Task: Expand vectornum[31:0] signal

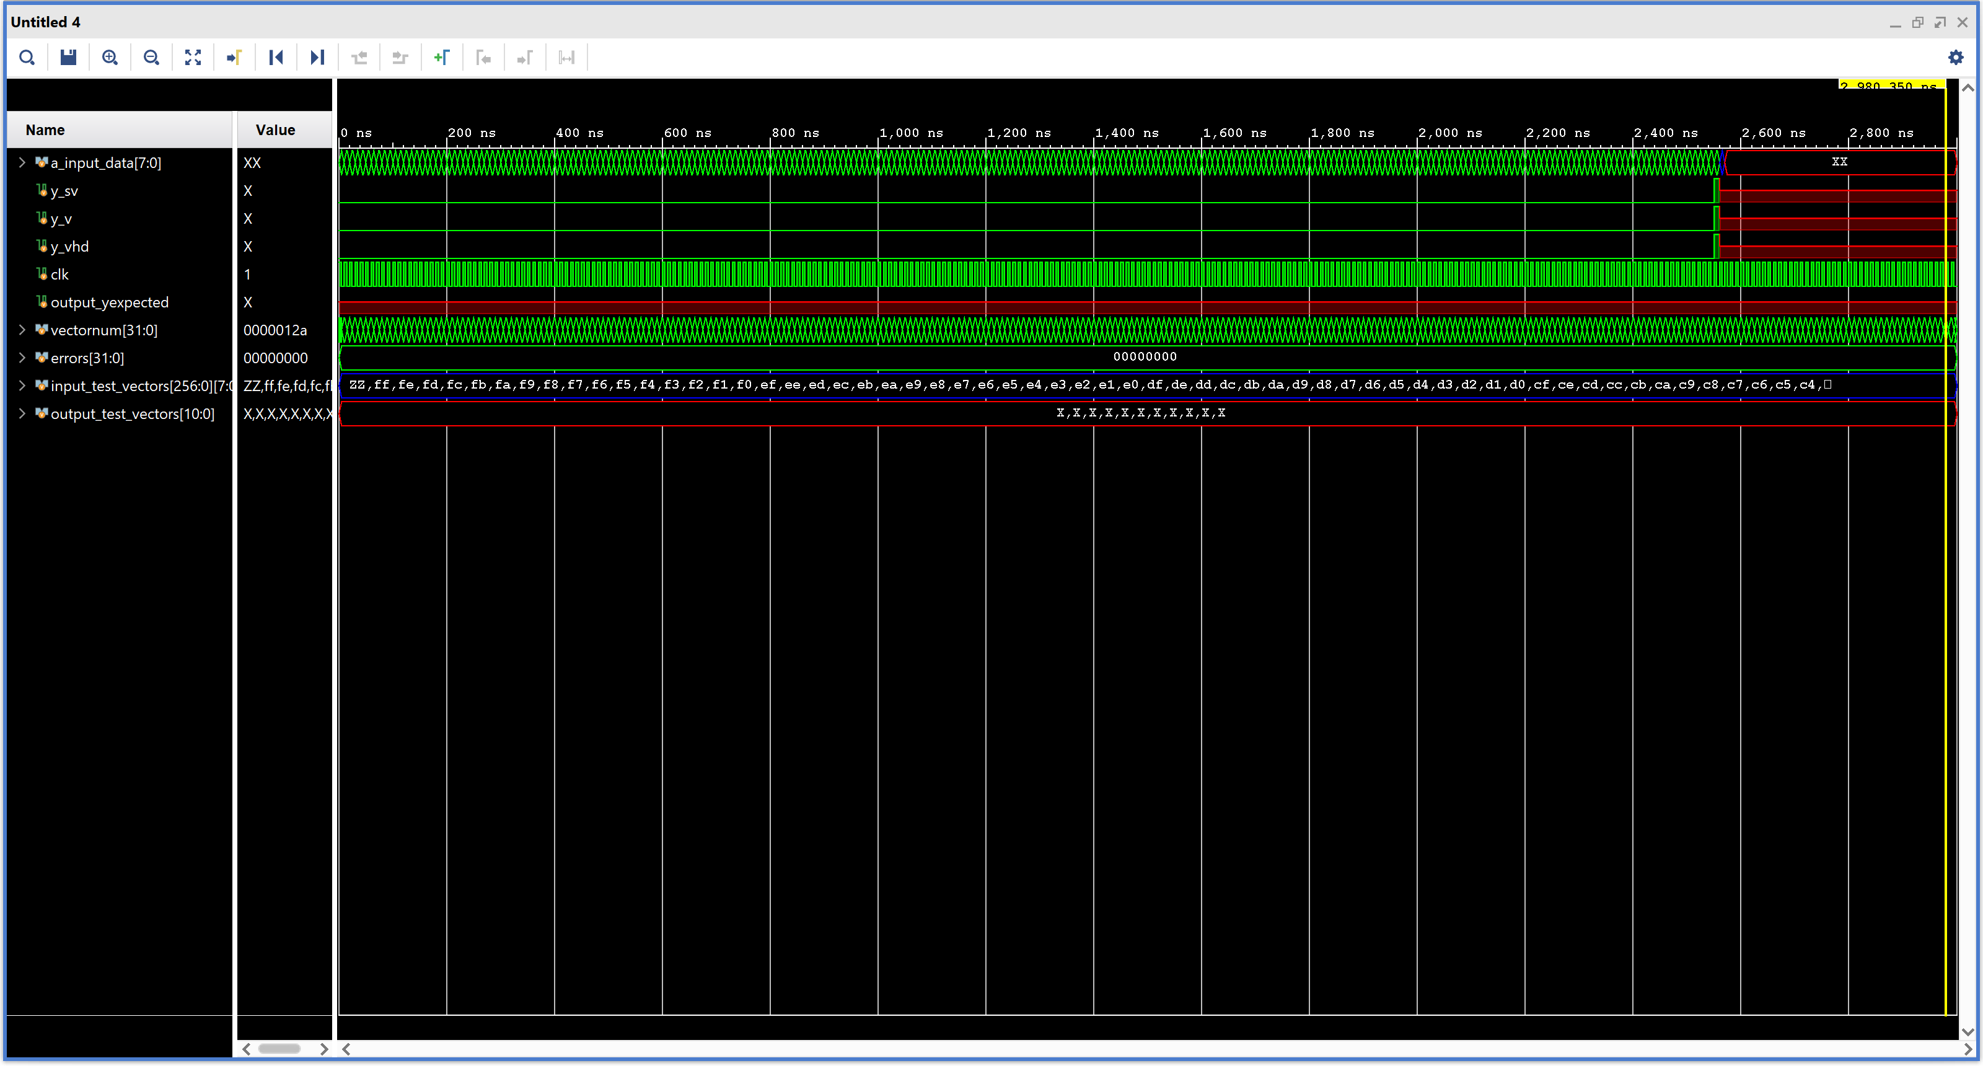Action: pos(22,330)
